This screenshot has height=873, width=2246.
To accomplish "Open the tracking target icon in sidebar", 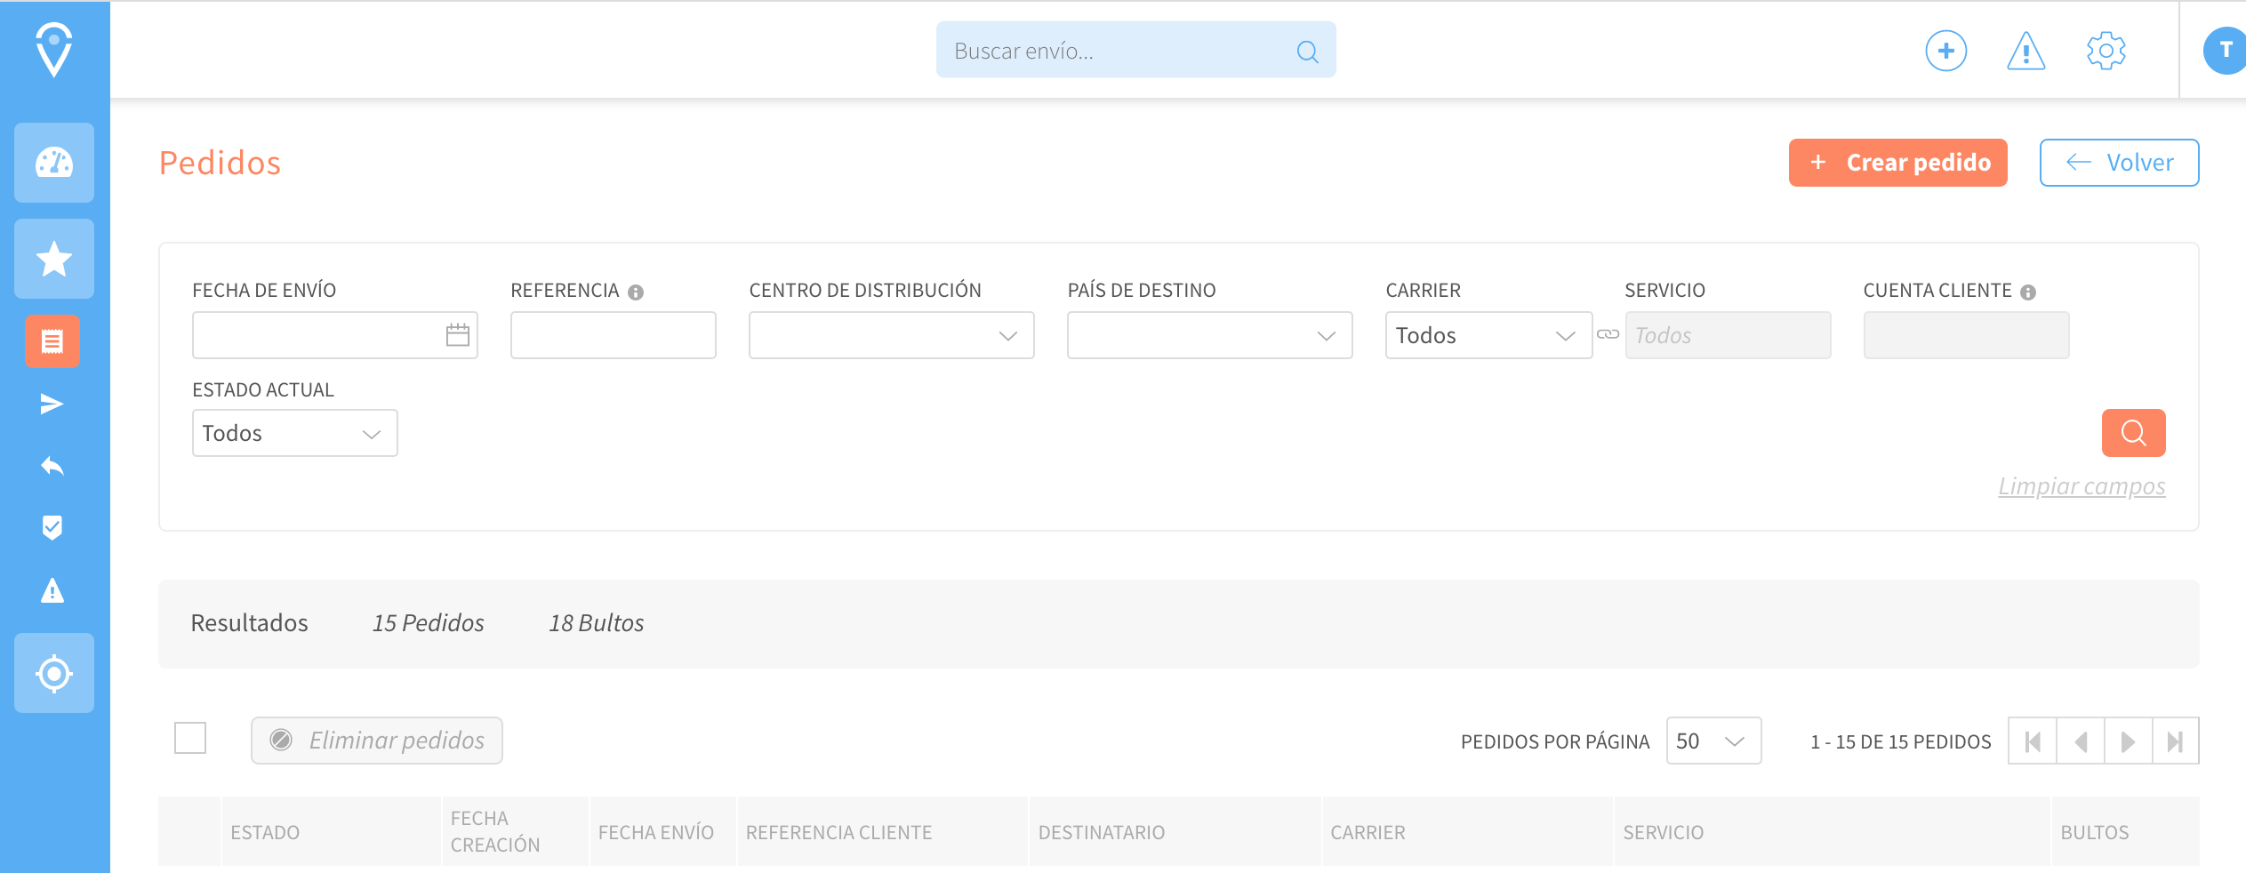I will (x=53, y=673).
